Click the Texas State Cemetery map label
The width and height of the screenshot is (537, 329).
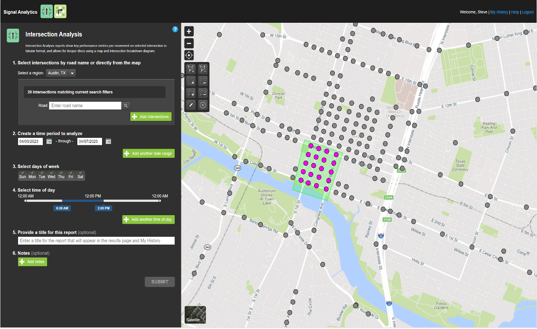460,165
